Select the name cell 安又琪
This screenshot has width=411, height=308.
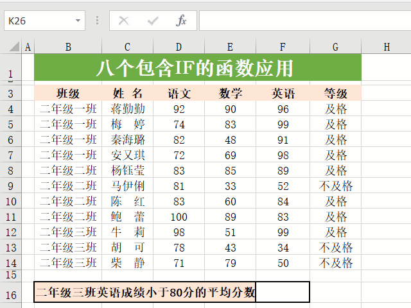[127, 155]
